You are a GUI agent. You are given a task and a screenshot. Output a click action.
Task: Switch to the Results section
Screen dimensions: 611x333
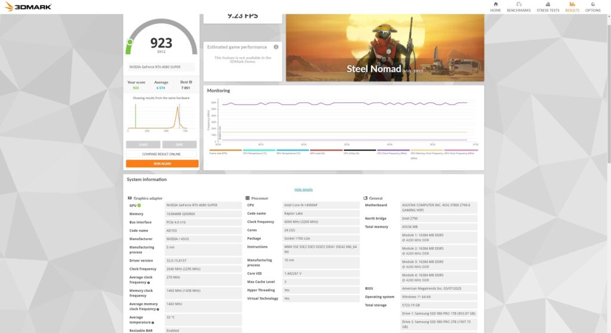572,7
